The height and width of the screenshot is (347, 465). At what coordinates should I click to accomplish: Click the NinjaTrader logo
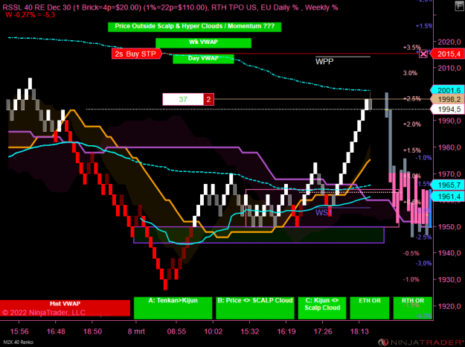[421, 343]
